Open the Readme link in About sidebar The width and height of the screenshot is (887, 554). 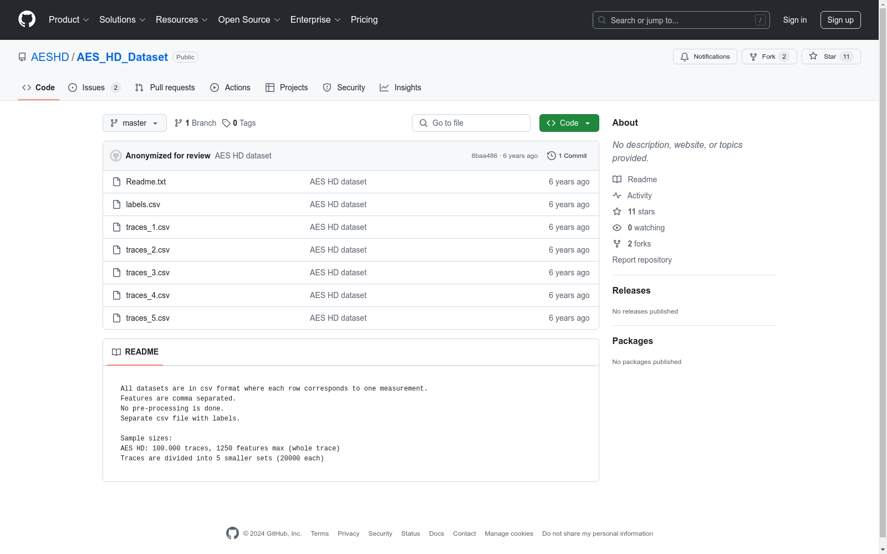point(635,179)
